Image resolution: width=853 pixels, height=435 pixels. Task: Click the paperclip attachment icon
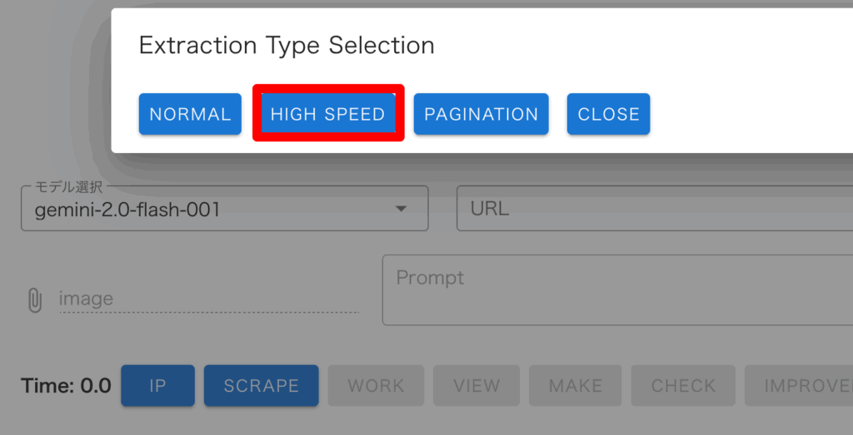click(x=34, y=299)
